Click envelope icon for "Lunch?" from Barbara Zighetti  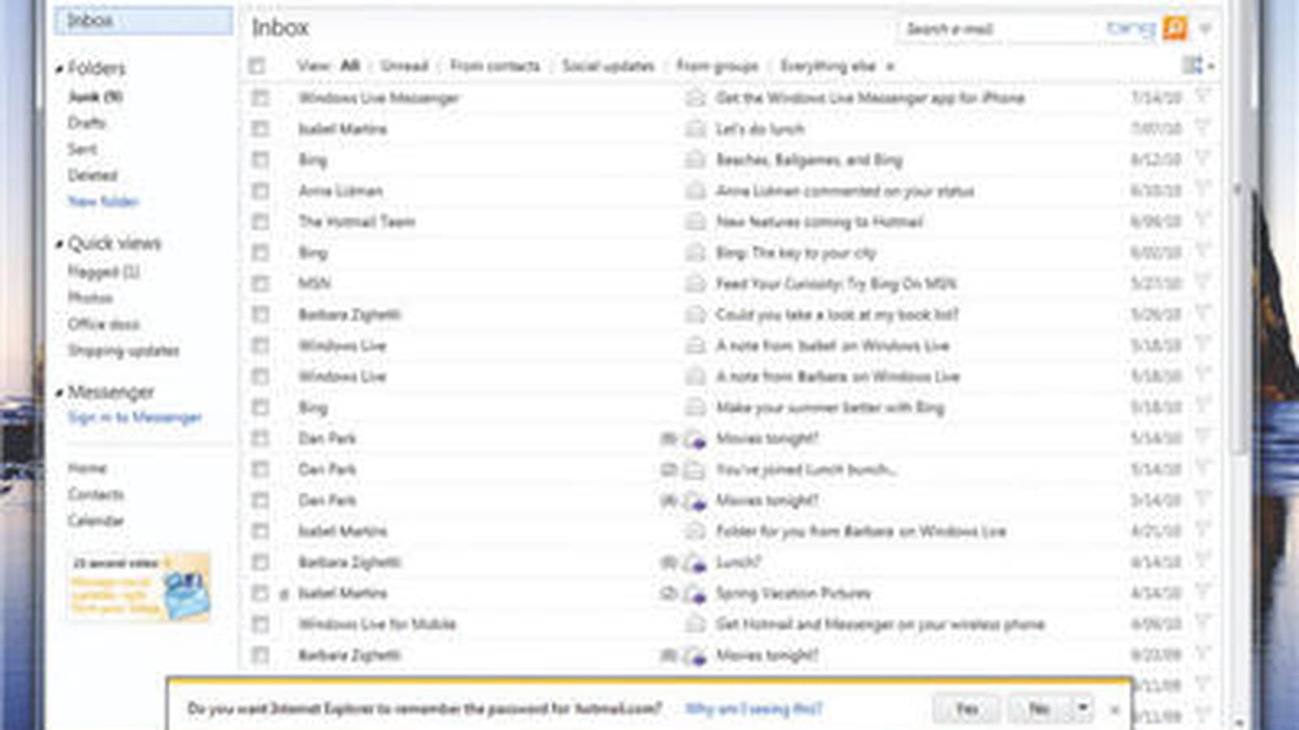pyautogui.click(x=695, y=563)
